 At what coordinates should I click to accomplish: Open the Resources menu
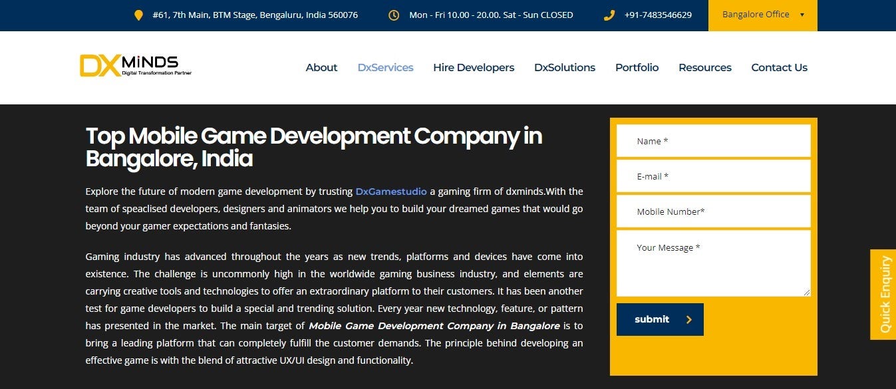[x=704, y=67]
